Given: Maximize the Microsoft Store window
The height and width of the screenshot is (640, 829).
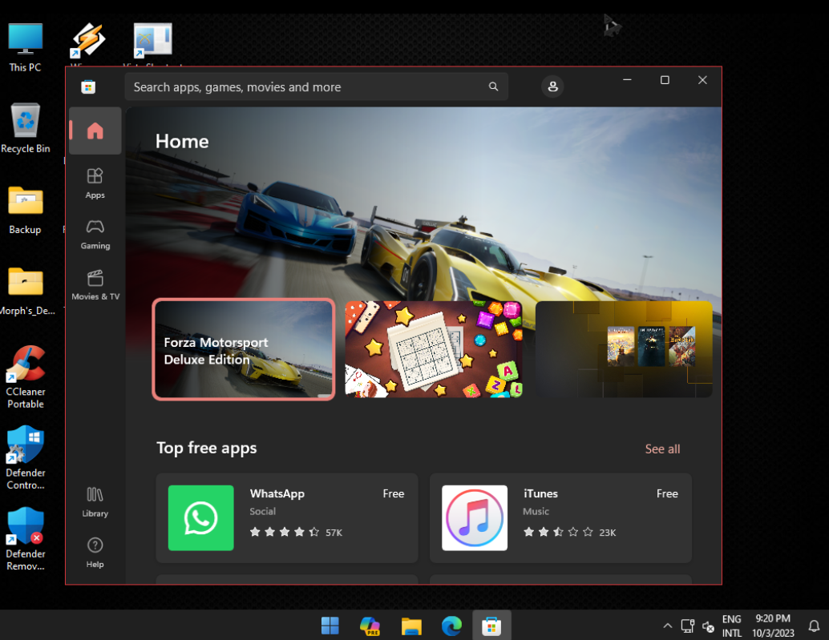Looking at the screenshot, I should click(x=665, y=80).
